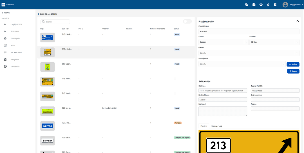Close the Prosjektdetaljer panel
This screenshot has height=153, width=304.
pos(298,21)
